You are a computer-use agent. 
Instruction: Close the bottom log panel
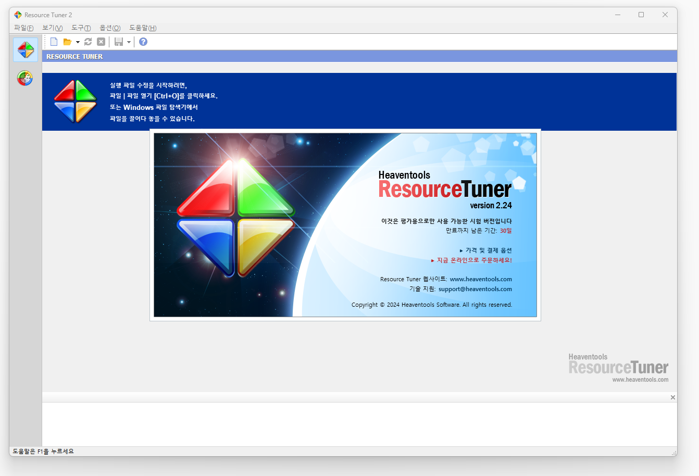673,397
